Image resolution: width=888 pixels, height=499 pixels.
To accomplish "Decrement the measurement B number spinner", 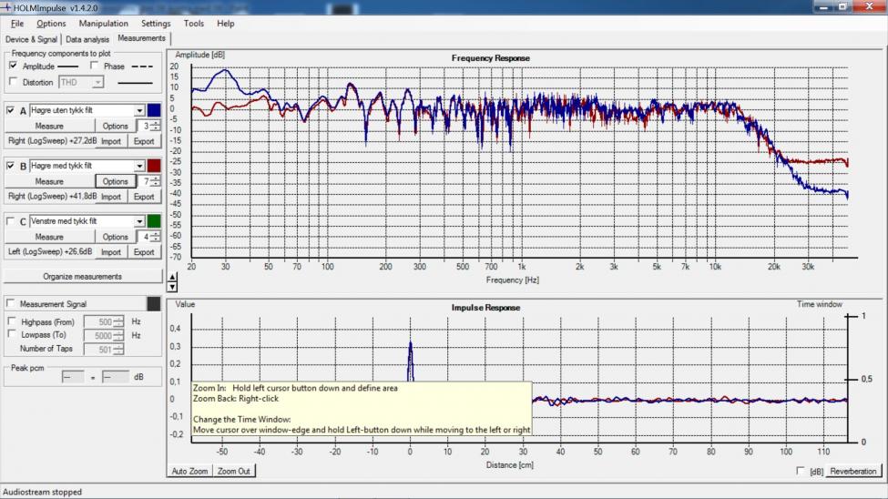I will pos(156,185).
